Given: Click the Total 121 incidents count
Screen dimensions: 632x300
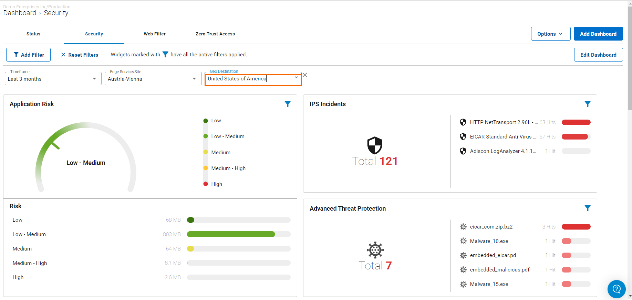Looking at the screenshot, I should tap(375, 161).
